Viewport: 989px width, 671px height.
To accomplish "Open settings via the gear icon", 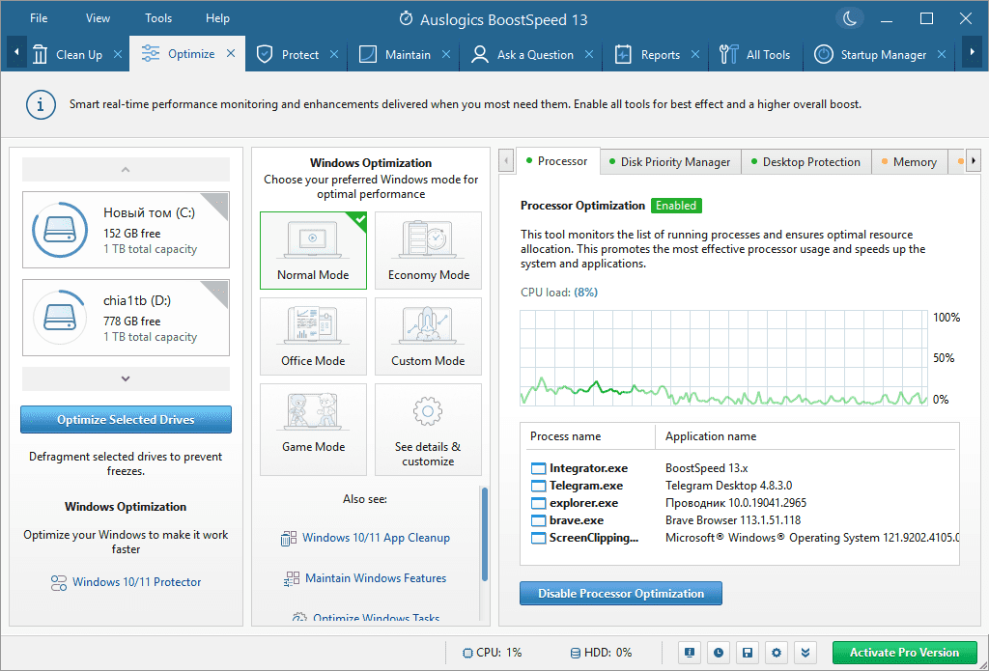I will pos(777,653).
